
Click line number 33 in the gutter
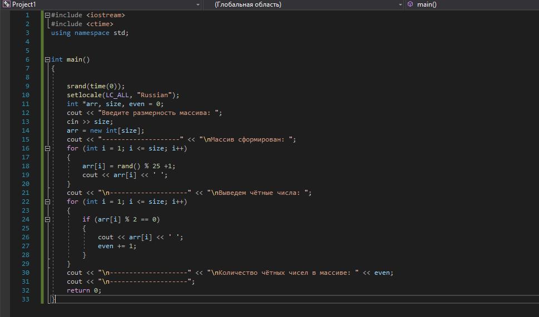coord(26,299)
